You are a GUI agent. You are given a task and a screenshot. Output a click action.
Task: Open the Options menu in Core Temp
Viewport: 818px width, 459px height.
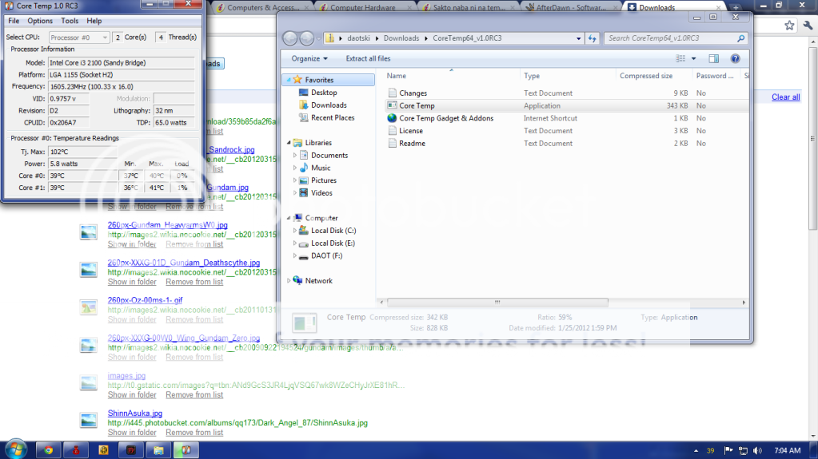40,21
